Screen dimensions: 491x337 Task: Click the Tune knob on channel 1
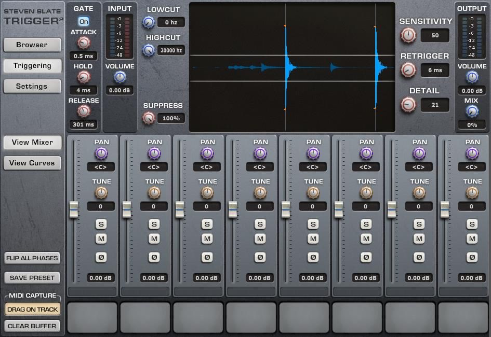point(101,193)
